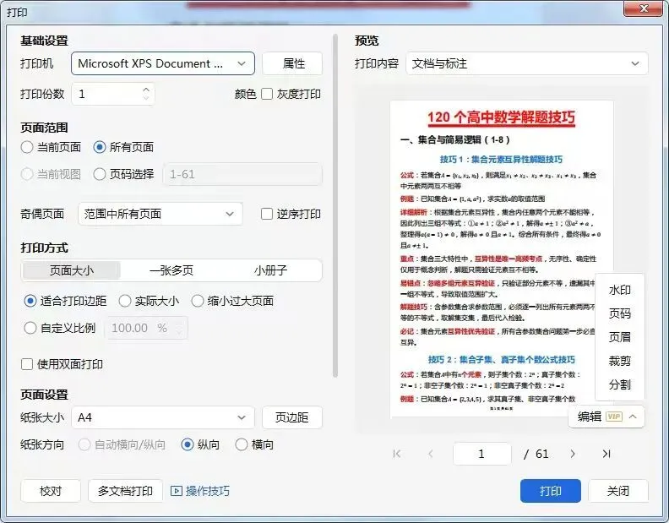Select 当前页面 radio button
The height and width of the screenshot is (523, 669).
pyautogui.click(x=27, y=147)
